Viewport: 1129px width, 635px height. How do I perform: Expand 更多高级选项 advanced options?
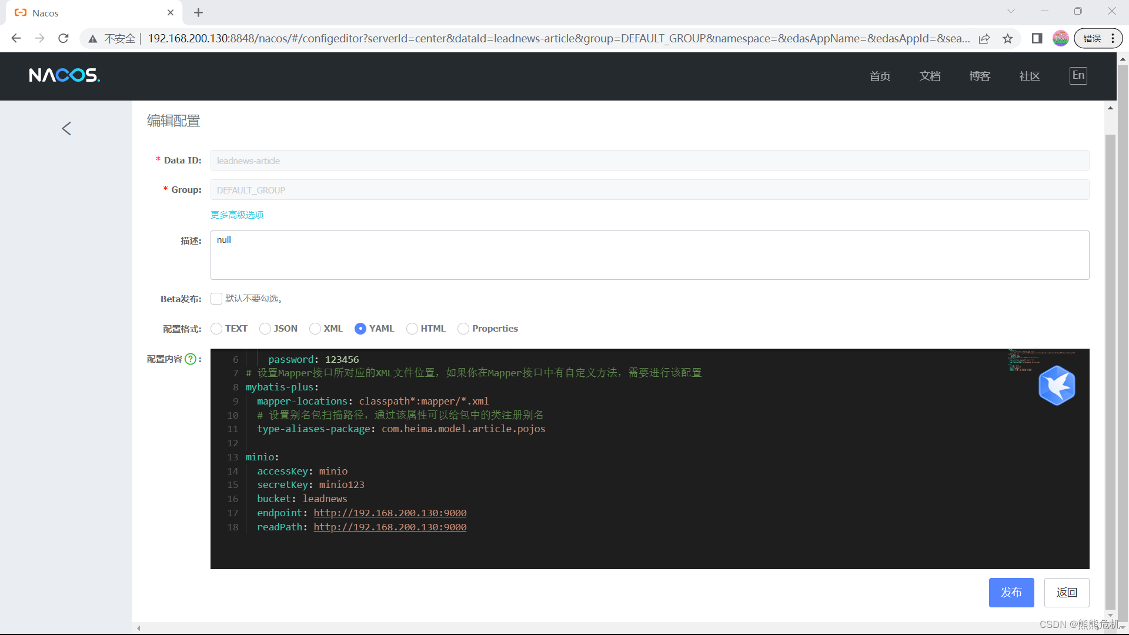coord(237,215)
